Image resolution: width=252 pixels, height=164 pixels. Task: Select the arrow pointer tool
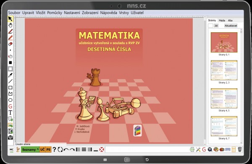coord(10,19)
